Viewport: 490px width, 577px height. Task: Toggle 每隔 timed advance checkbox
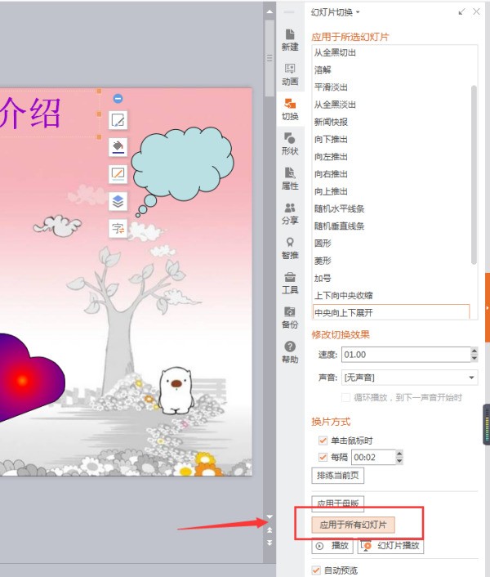pyautogui.click(x=323, y=457)
